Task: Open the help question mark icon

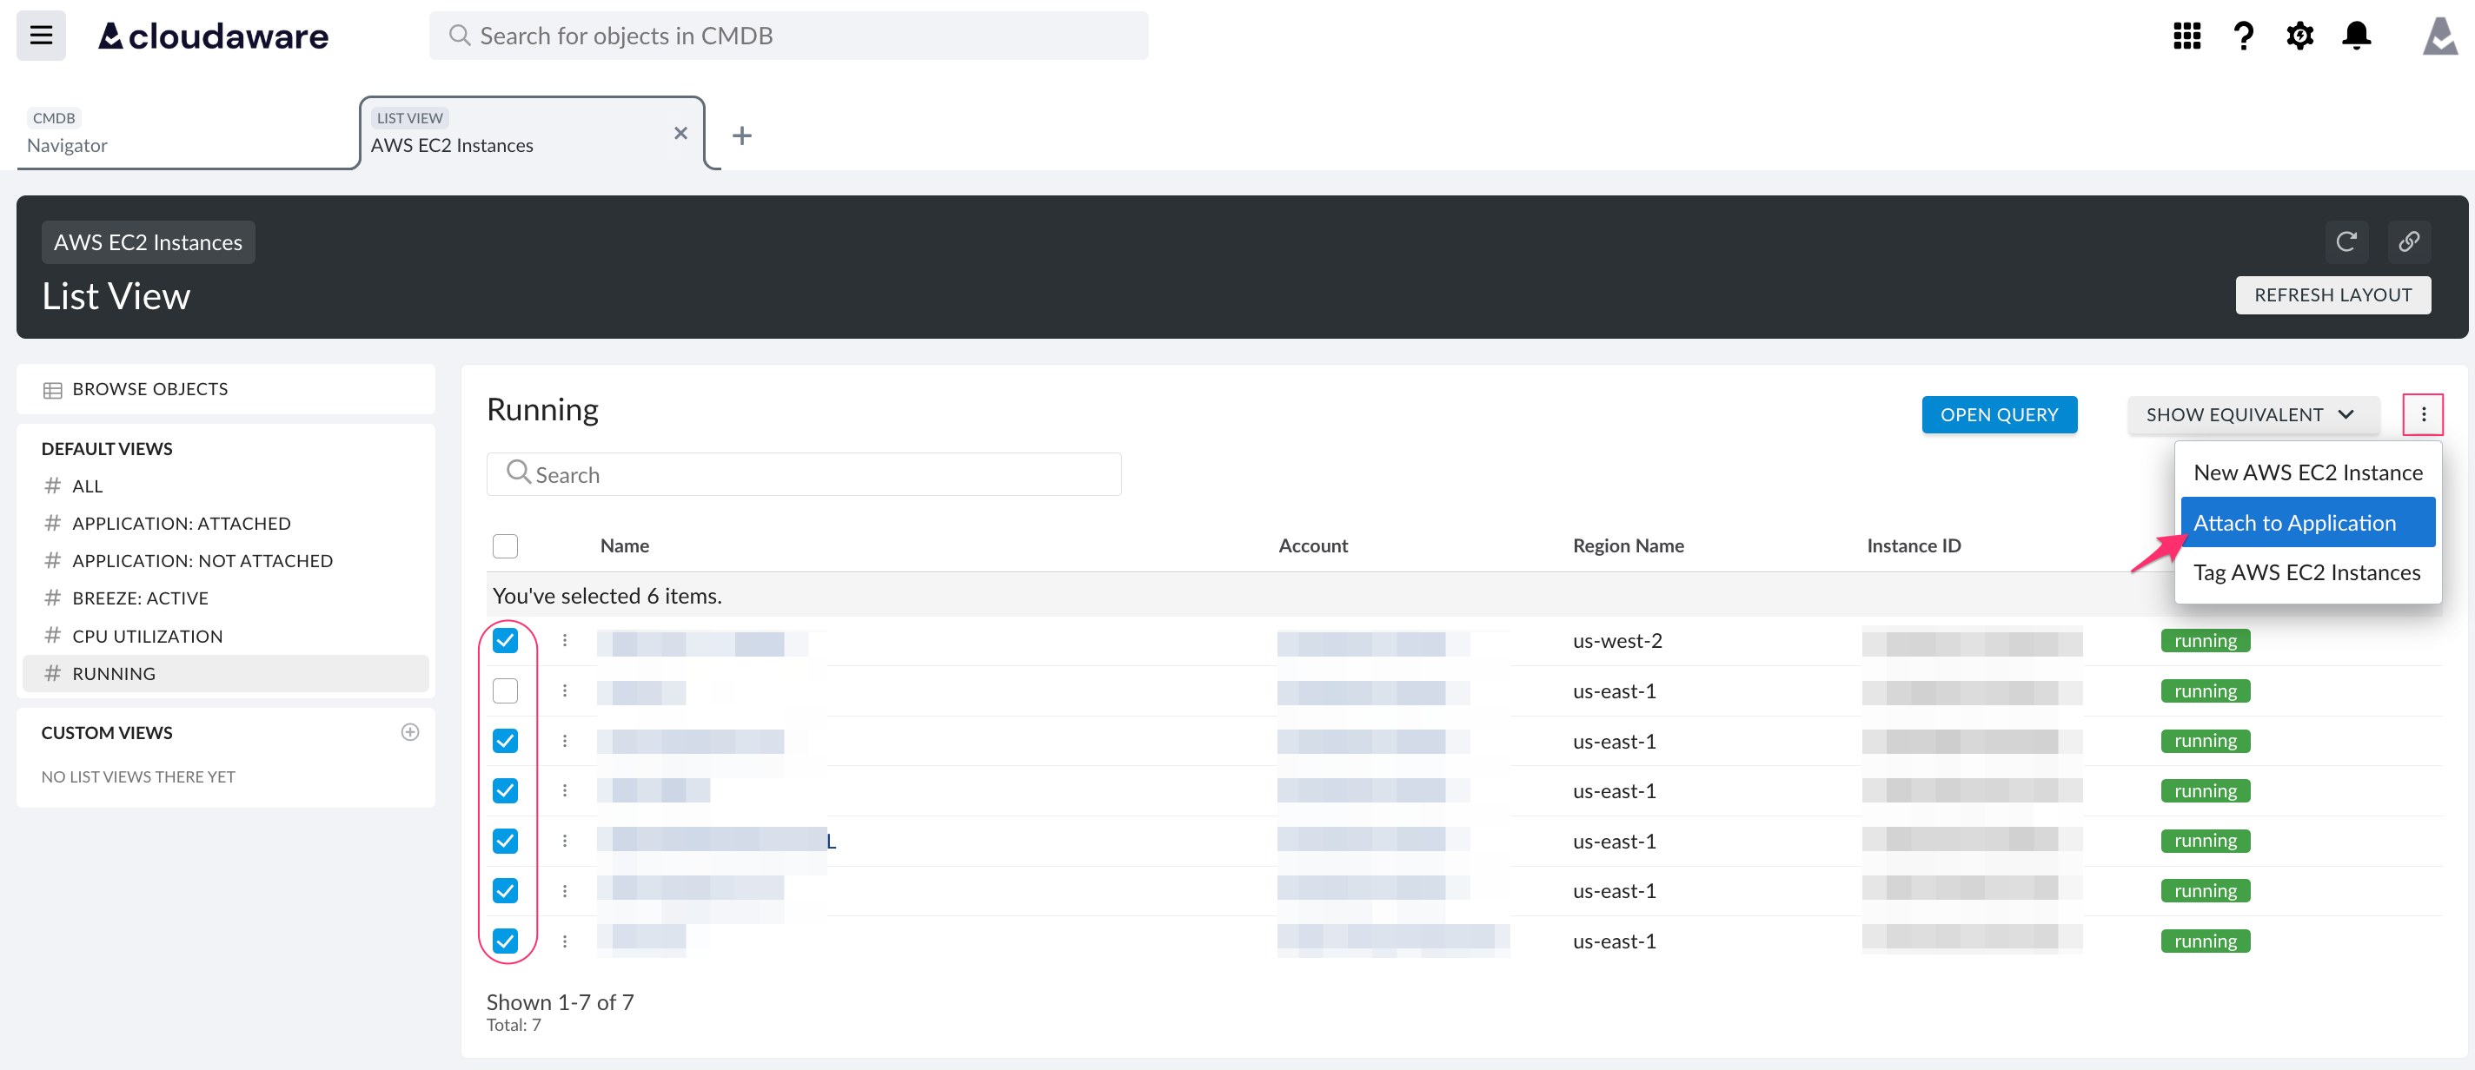Action: 2244,36
